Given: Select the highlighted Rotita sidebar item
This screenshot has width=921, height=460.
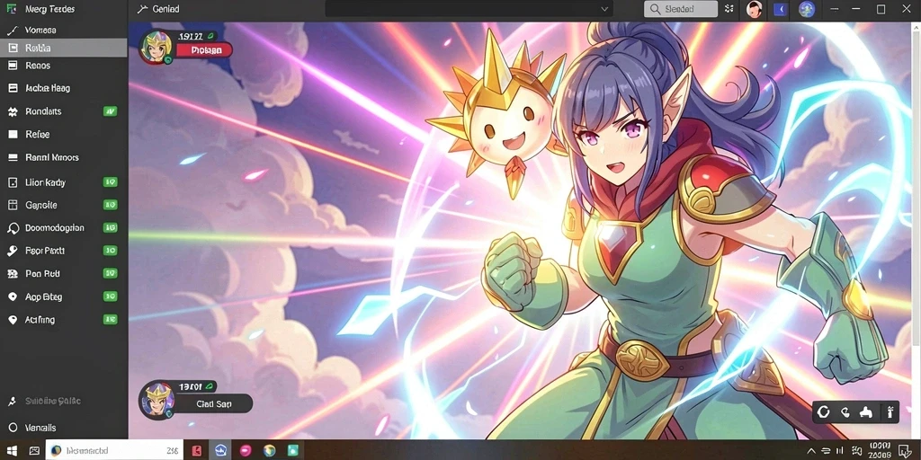Looking at the screenshot, I should pyautogui.click(x=64, y=49).
